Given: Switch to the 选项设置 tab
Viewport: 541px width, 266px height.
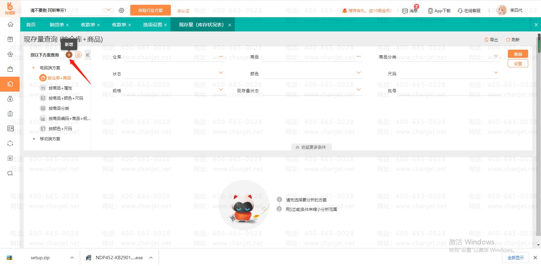Looking at the screenshot, I should (152, 25).
